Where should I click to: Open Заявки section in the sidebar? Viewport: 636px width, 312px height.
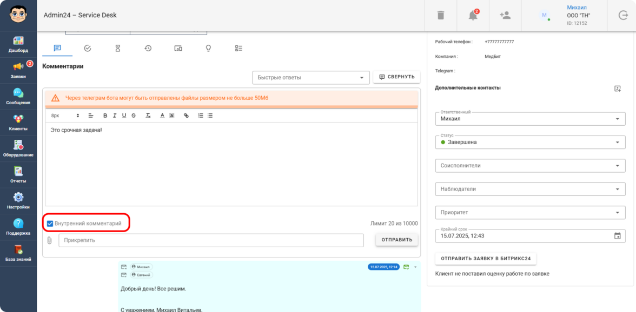[18, 70]
